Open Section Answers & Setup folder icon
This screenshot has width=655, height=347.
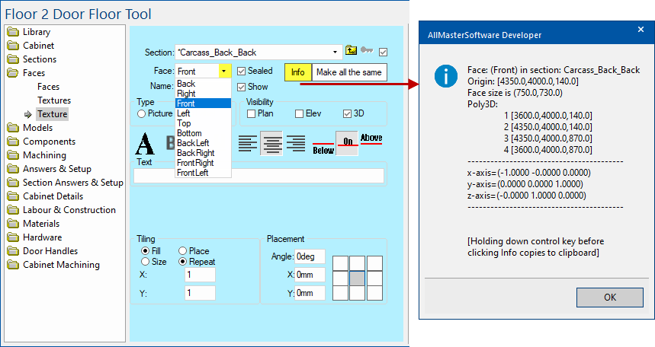14,183
